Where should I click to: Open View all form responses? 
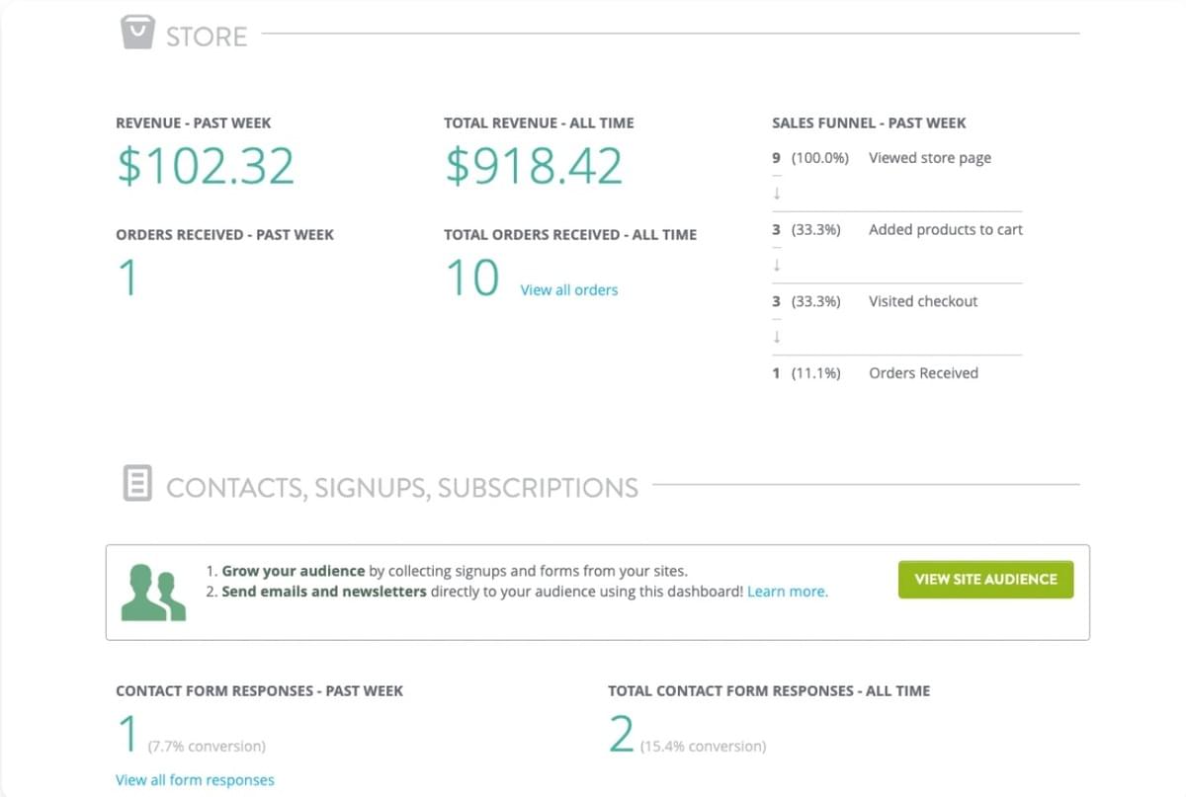[x=195, y=779]
